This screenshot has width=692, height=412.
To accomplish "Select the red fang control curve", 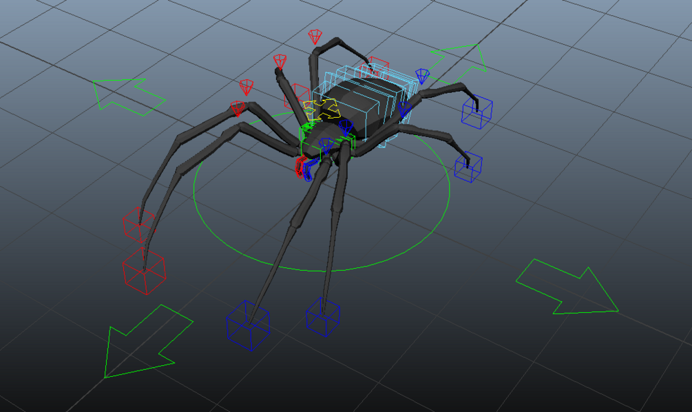I will point(300,167).
